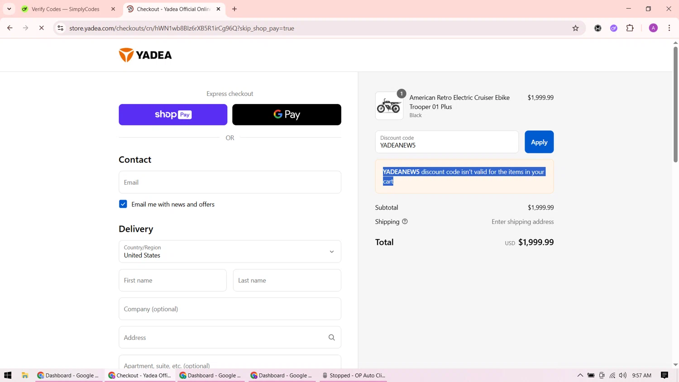Open Chrome three-dot menu
The image size is (679, 382).
[x=669, y=28]
